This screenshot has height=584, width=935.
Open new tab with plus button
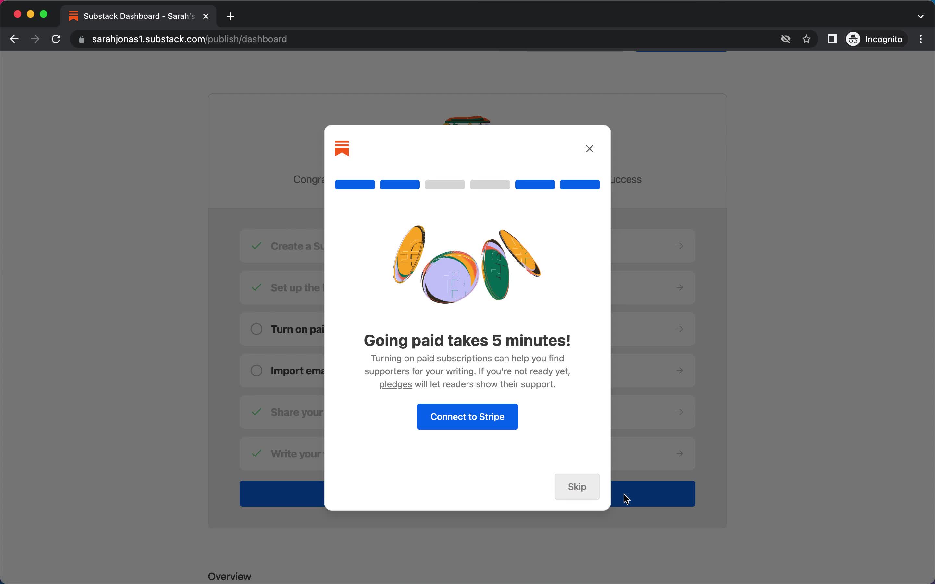pos(231,16)
